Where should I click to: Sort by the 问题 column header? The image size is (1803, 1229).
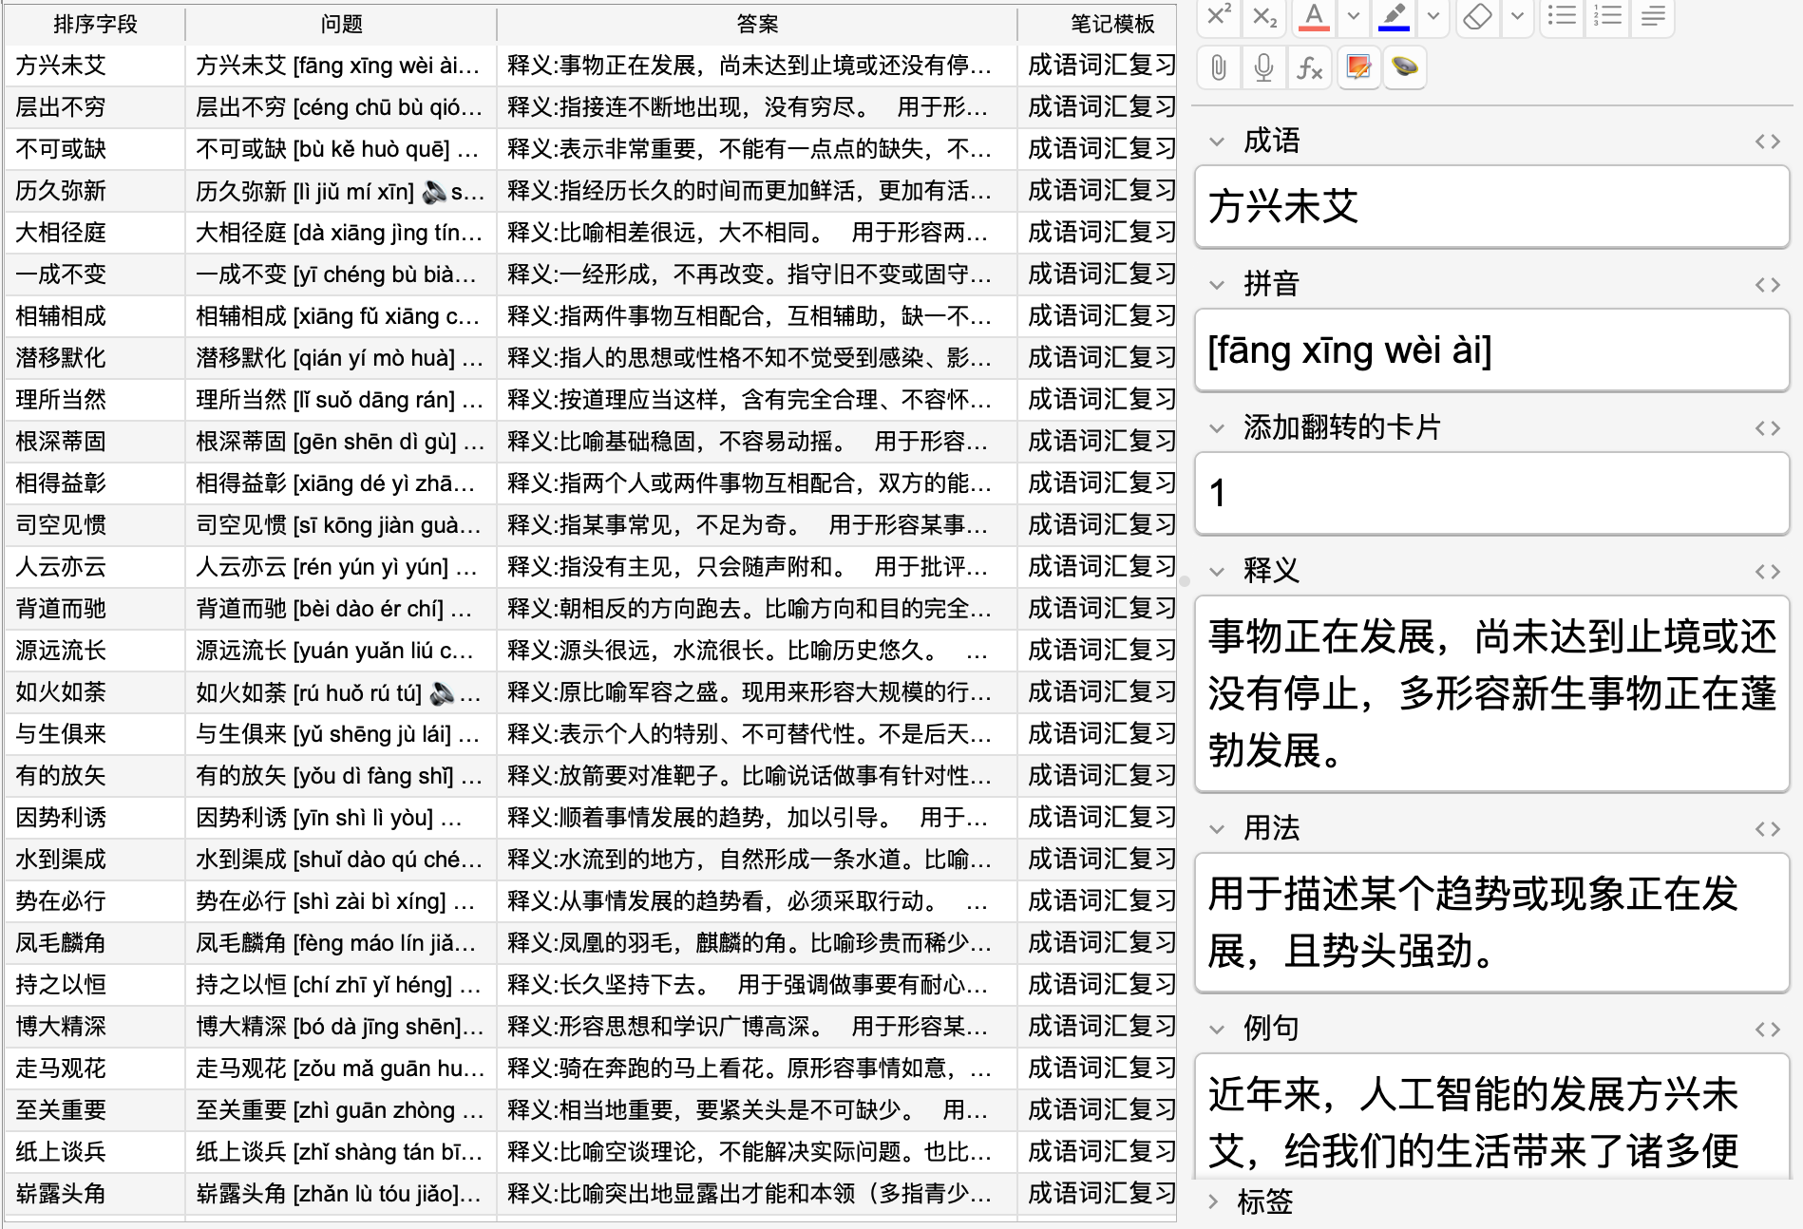point(341,24)
